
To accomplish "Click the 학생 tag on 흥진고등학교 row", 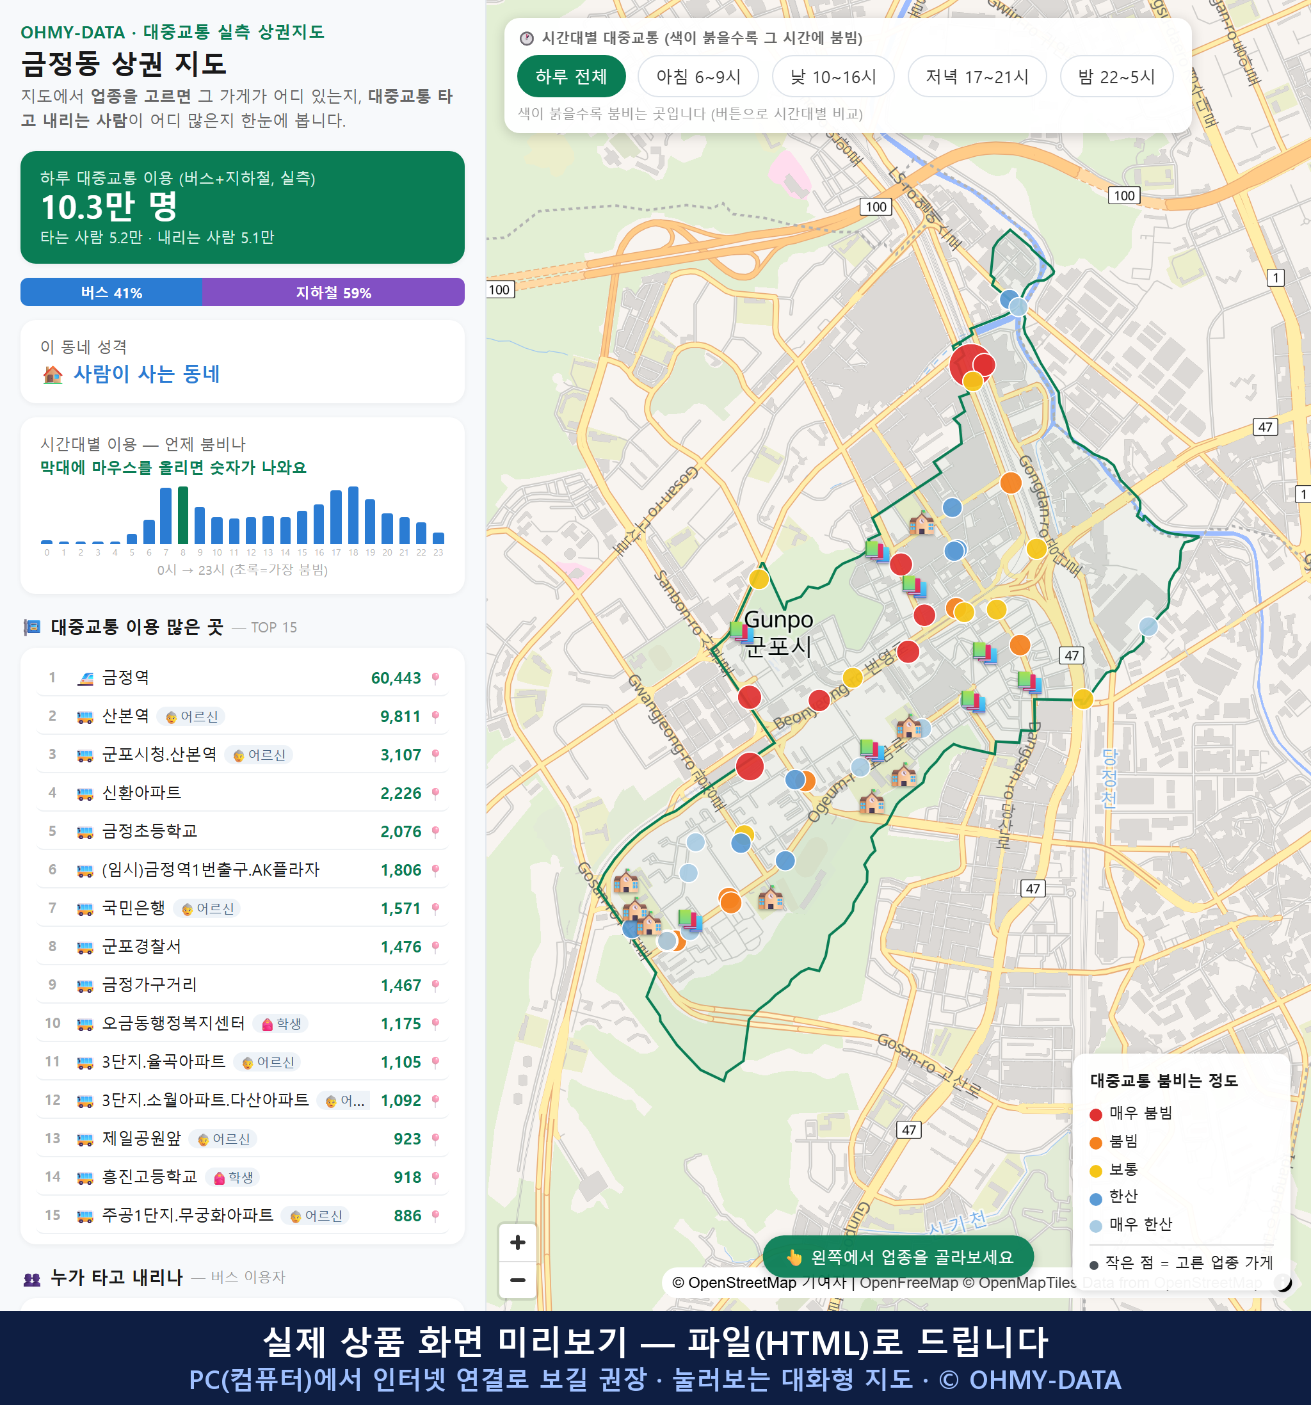I will click(x=233, y=1176).
